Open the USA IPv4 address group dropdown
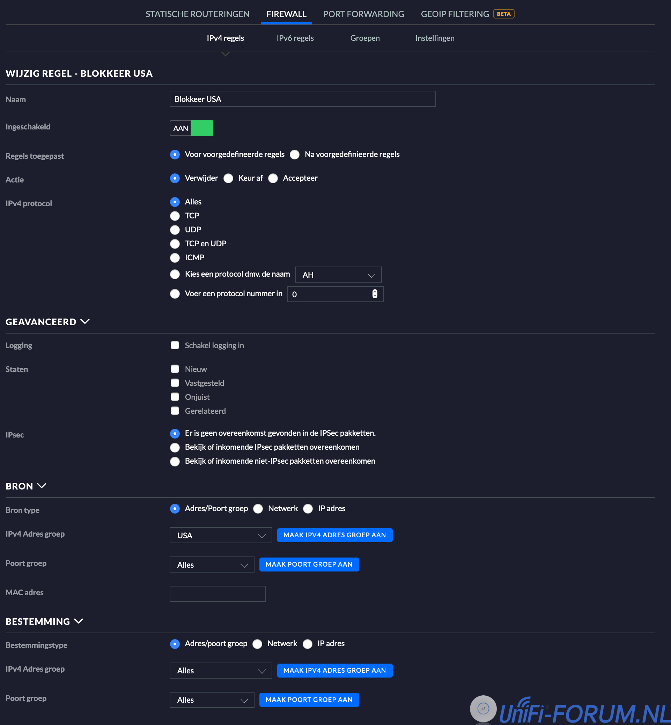This screenshot has height=725, width=671. tap(220, 535)
